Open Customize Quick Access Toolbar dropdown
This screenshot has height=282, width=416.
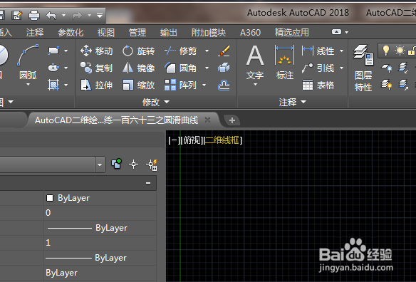click(x=100, y=16)
